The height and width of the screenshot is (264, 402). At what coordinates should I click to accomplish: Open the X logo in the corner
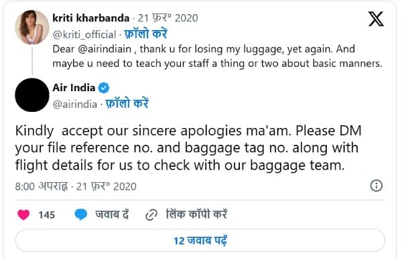point(376,19)
